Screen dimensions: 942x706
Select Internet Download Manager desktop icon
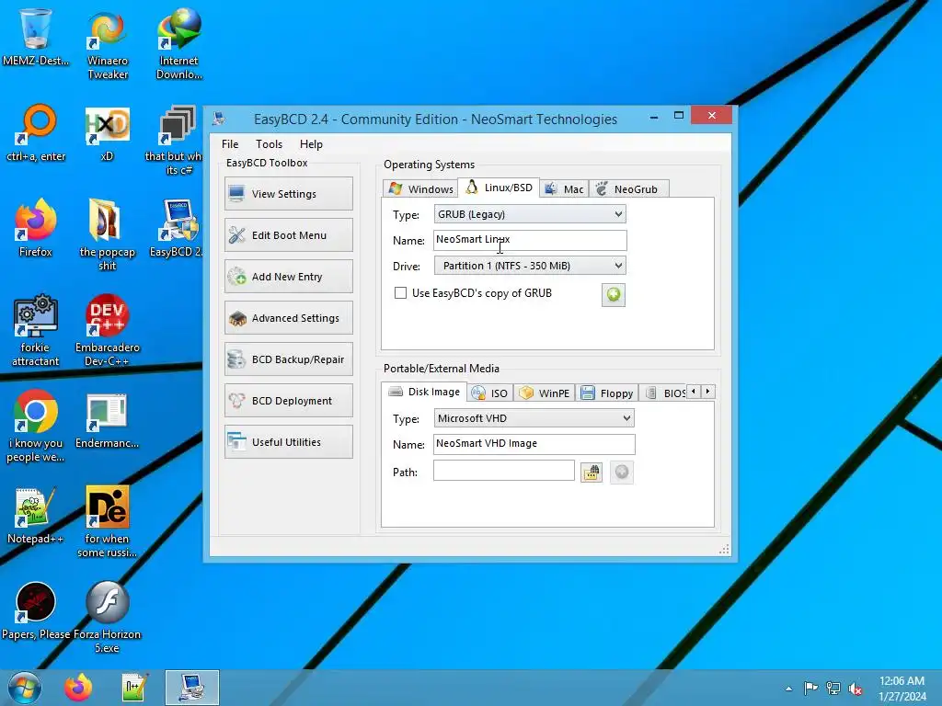click(x=179, y=45)
